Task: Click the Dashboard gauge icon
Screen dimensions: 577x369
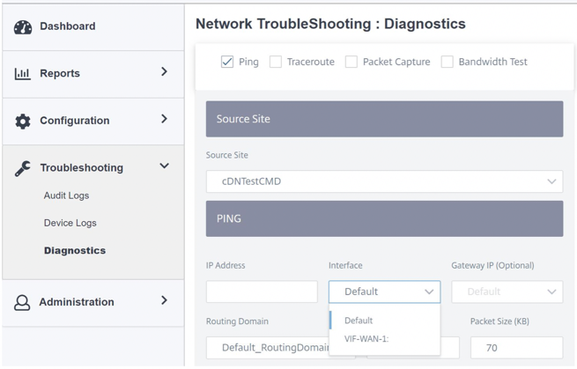Action: pos(23,27)
